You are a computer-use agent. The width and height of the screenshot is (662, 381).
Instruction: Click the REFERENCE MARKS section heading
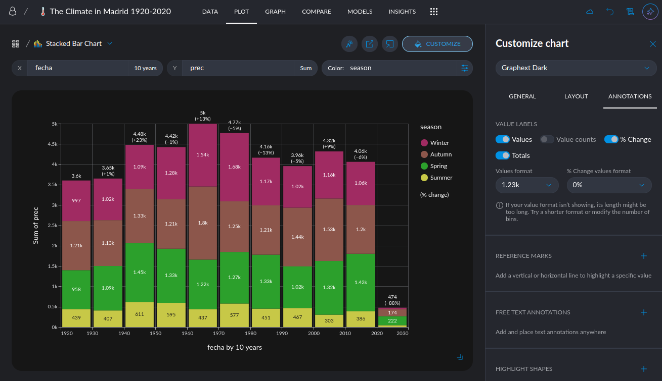point(523,256)
